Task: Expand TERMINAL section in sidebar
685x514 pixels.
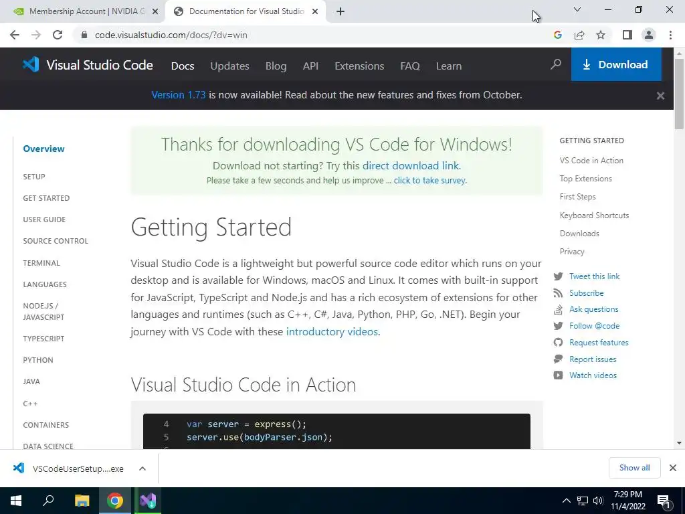Action: [41, 263]
